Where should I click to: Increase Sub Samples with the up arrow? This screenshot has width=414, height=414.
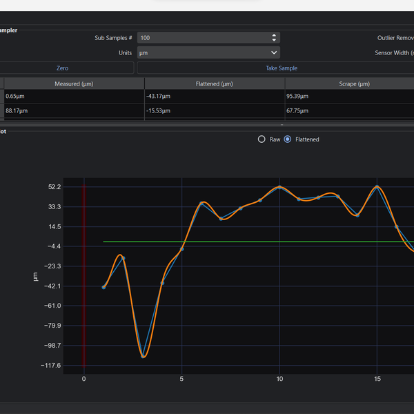click(274, 35)
